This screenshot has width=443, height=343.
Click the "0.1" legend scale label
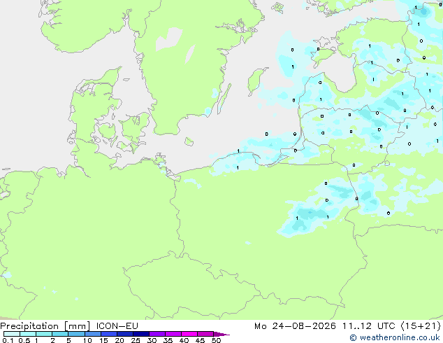(8, 340)
